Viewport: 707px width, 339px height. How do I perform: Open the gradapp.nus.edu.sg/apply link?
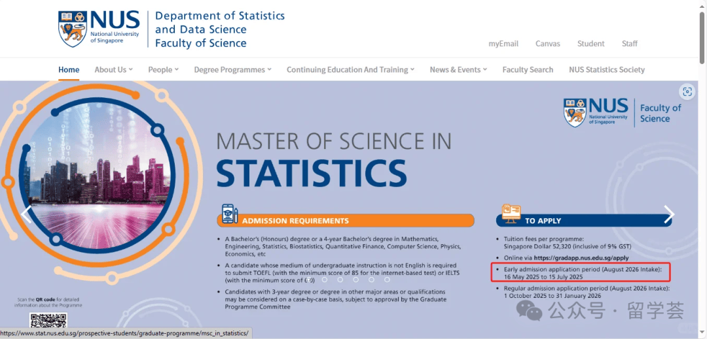(581, 259)
